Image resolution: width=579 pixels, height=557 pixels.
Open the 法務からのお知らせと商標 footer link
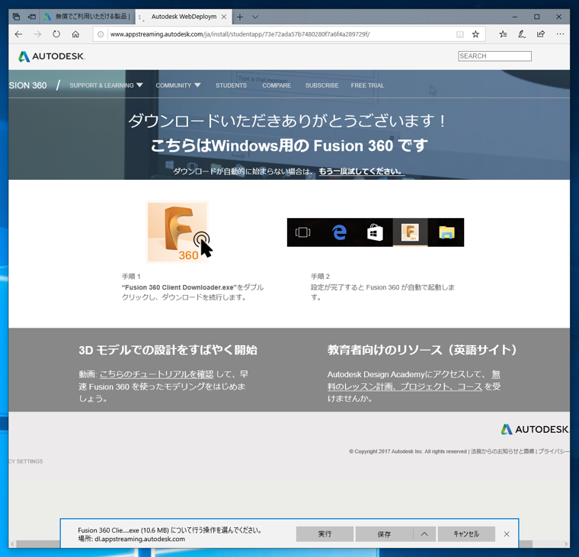point(503,451)
